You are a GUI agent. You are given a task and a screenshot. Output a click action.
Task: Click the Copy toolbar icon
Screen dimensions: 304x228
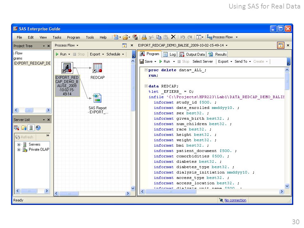click(159, 37)
